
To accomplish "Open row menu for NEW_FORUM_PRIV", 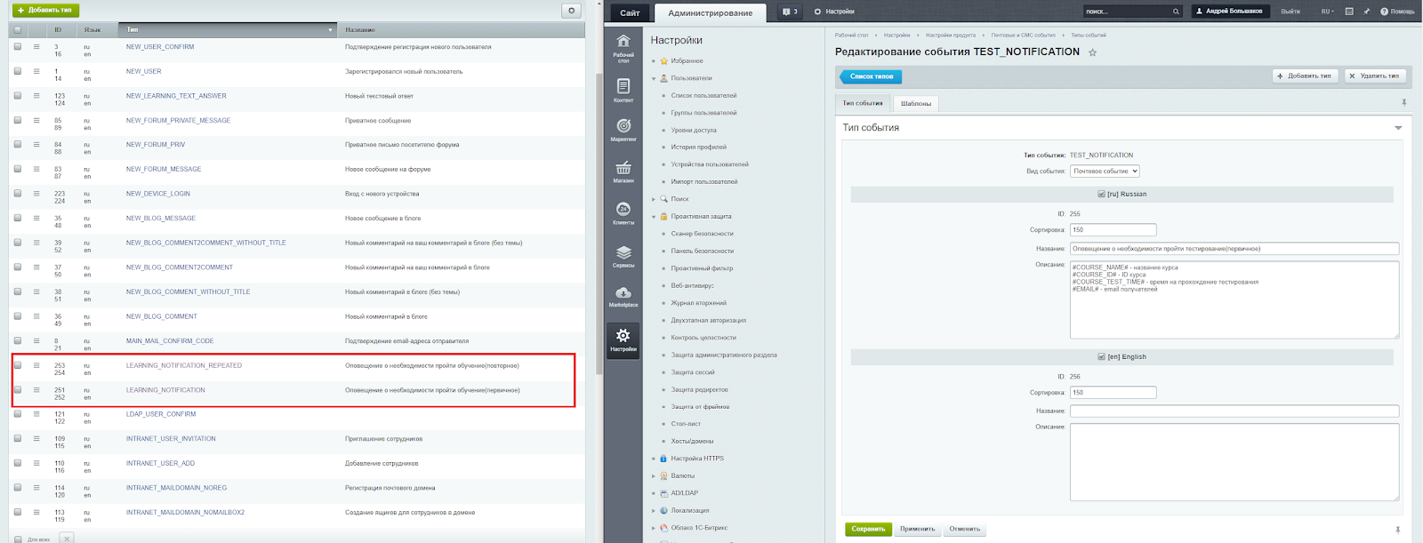I will (36, 144).
